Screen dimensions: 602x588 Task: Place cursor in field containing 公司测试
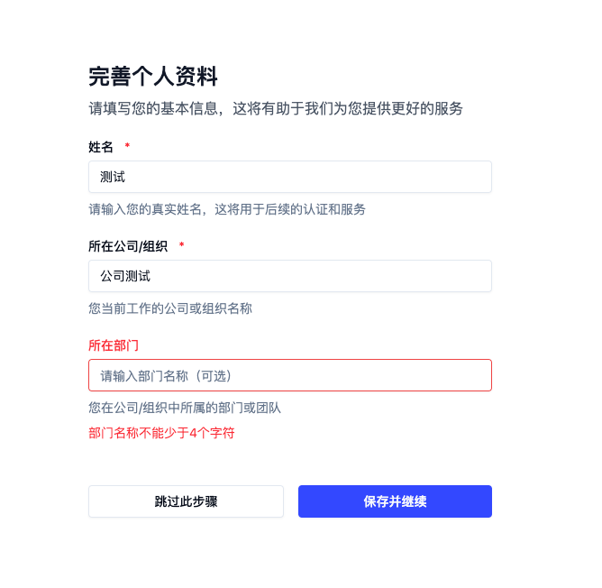click(x=289, y=276)
